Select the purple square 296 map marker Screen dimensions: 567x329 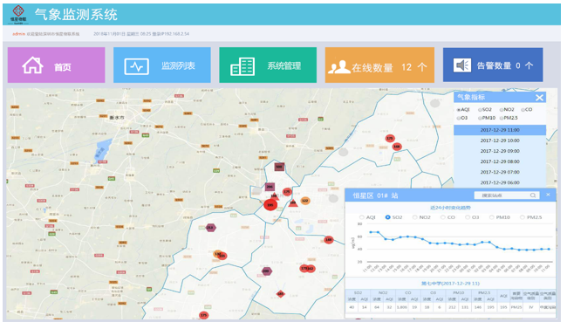pyautogui.click(x=270, y=187)
